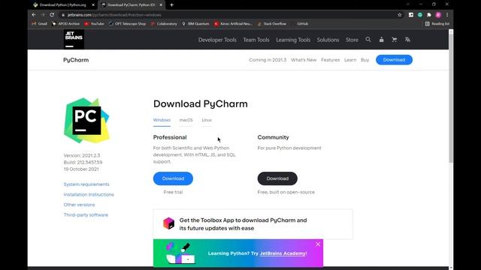Open Coming in 2021.3 page
This screenshot has height=270, width=481.
pos(268,60)
